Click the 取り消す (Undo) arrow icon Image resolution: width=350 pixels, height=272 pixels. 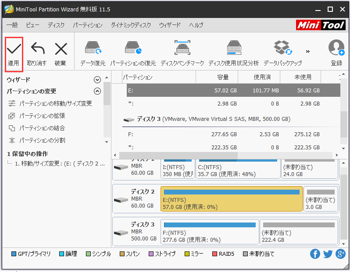tap(38, 48)
